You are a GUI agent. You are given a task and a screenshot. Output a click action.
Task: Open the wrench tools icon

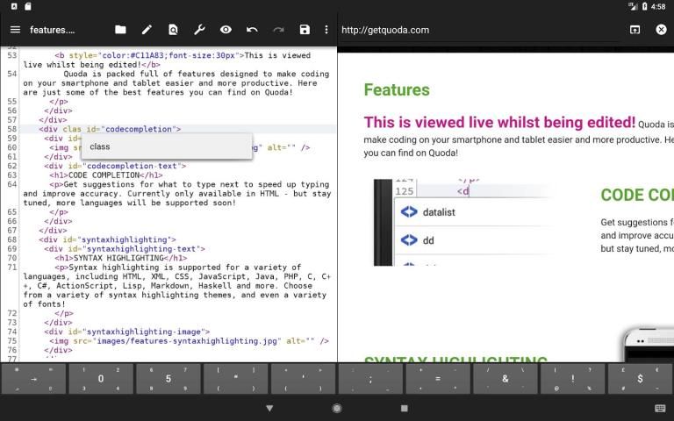tap(199, 30)
